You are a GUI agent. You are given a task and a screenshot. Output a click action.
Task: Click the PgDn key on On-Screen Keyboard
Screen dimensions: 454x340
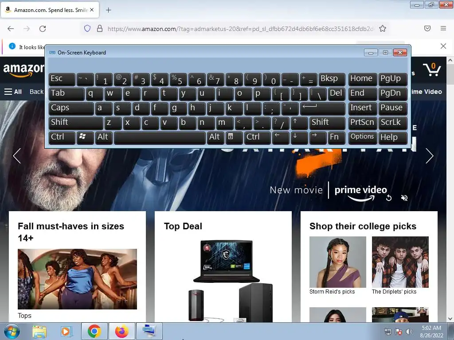pos(393,94)
